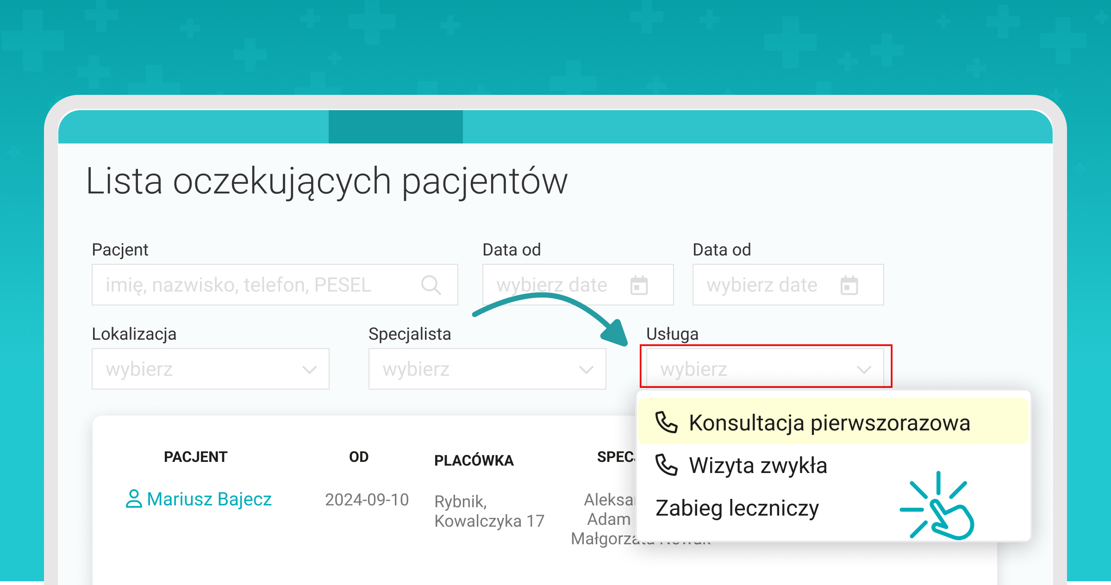The width and height of the screenshot is (1111, 585).
Task: Click the first Data od date input
Action: click(578, 285)
